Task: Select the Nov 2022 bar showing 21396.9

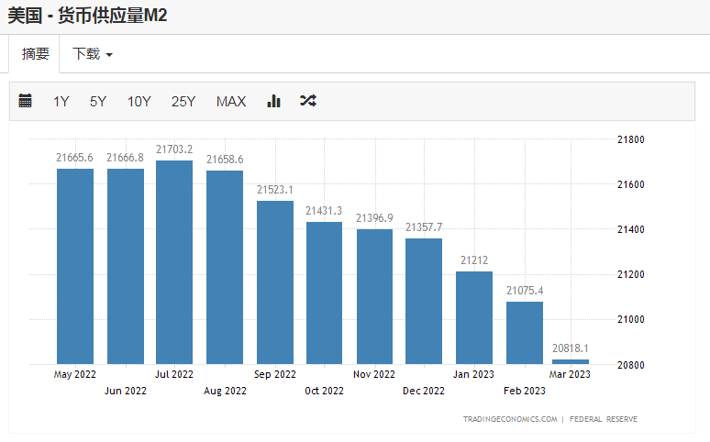Action: (x=374, y=296)
